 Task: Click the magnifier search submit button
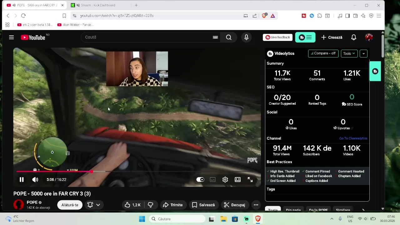click(229, 37)
